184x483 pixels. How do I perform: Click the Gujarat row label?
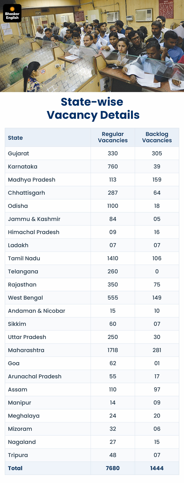coord(18,153)
